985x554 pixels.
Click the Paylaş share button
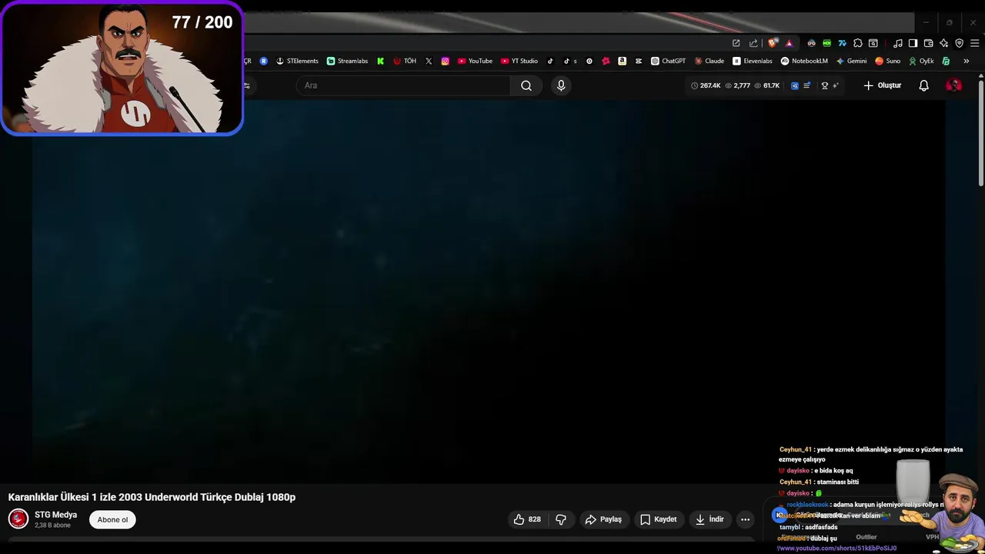[x=603, y=519]
